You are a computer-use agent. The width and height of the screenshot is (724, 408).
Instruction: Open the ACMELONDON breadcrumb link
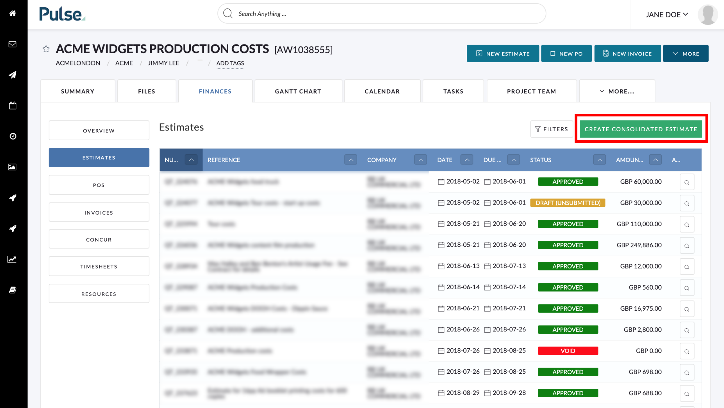[78, 63]
